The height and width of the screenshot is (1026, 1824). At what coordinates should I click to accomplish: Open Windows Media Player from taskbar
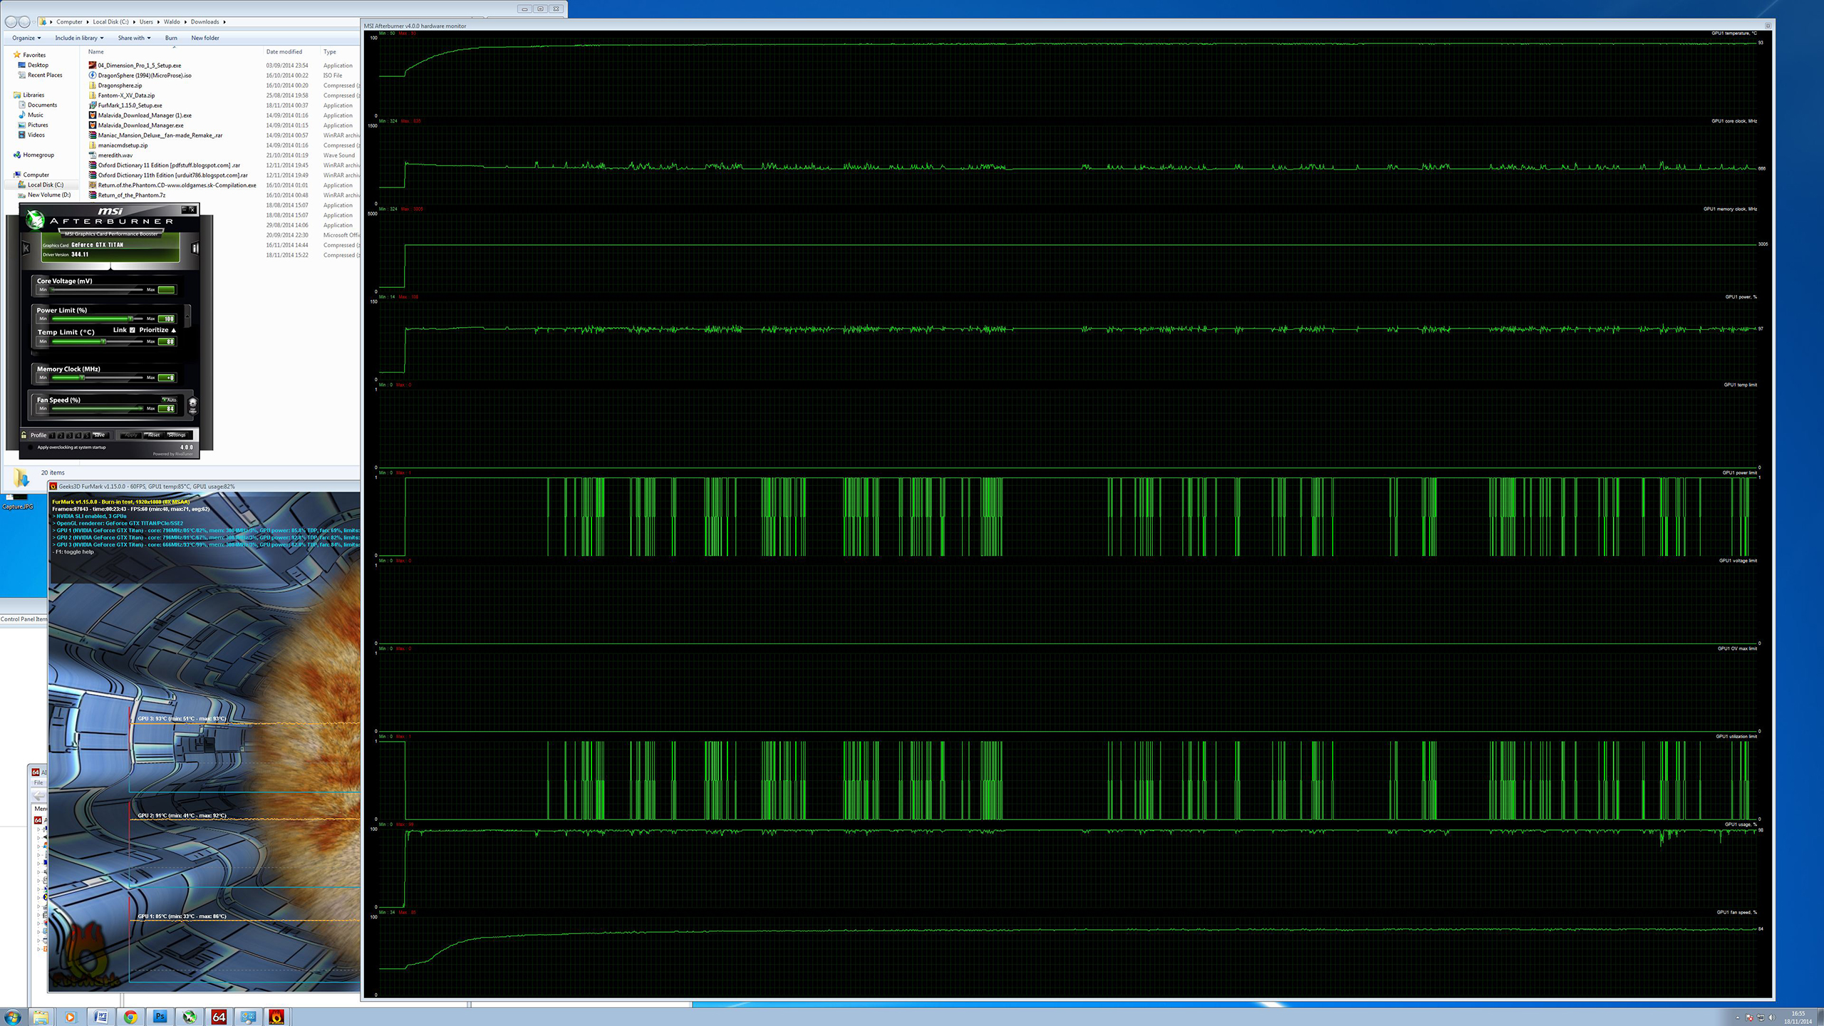pos(70,1017)
